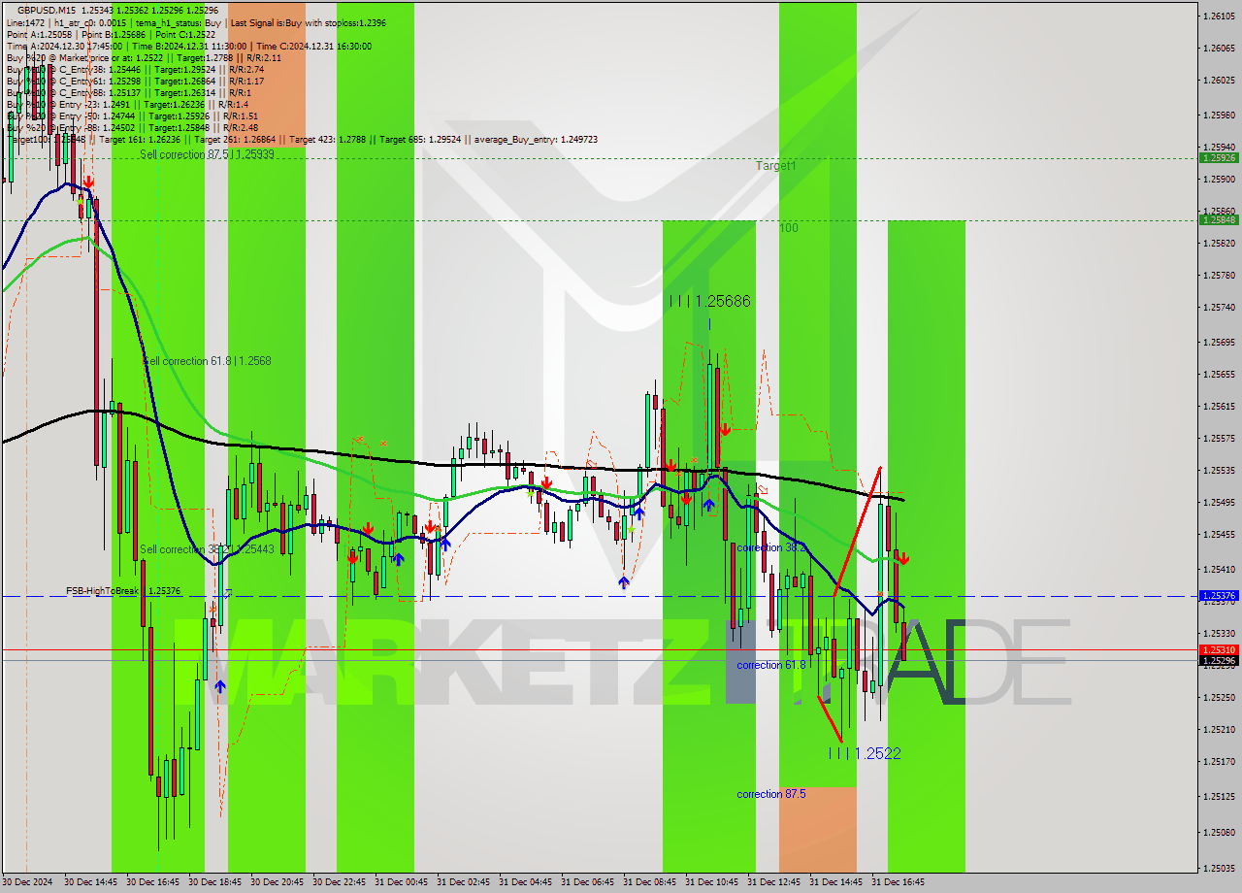Image resolution: width=1242 pixels, height=893 pixels.
Task: Click the '31 Dec 06:45' time label
Action: [x=587, y=882]
